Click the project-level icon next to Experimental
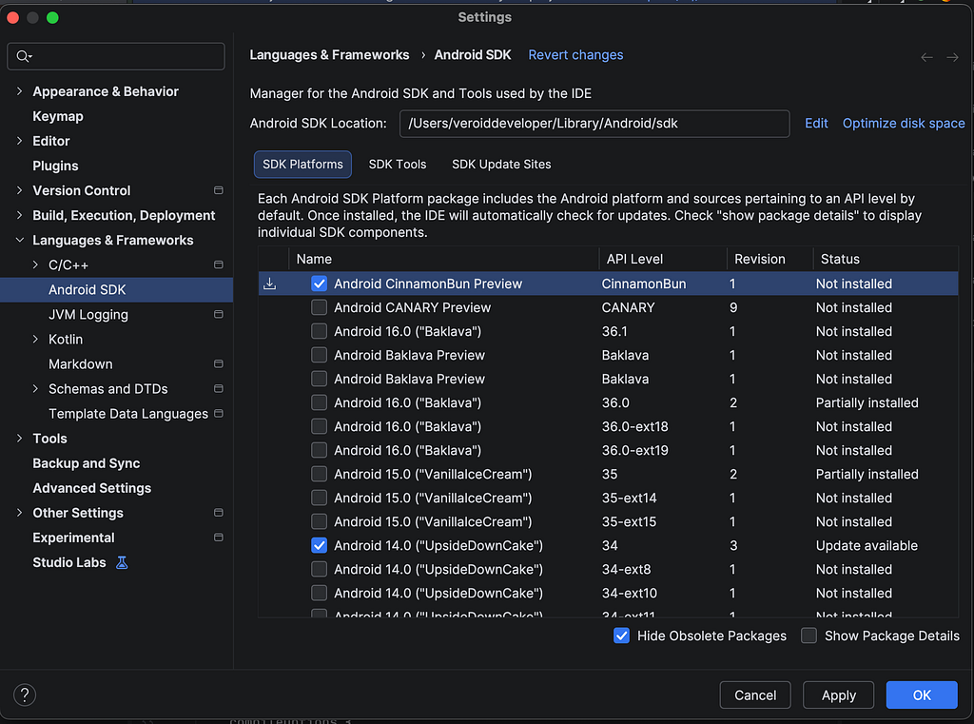This screenshot has height=724, width=974. 219,538
